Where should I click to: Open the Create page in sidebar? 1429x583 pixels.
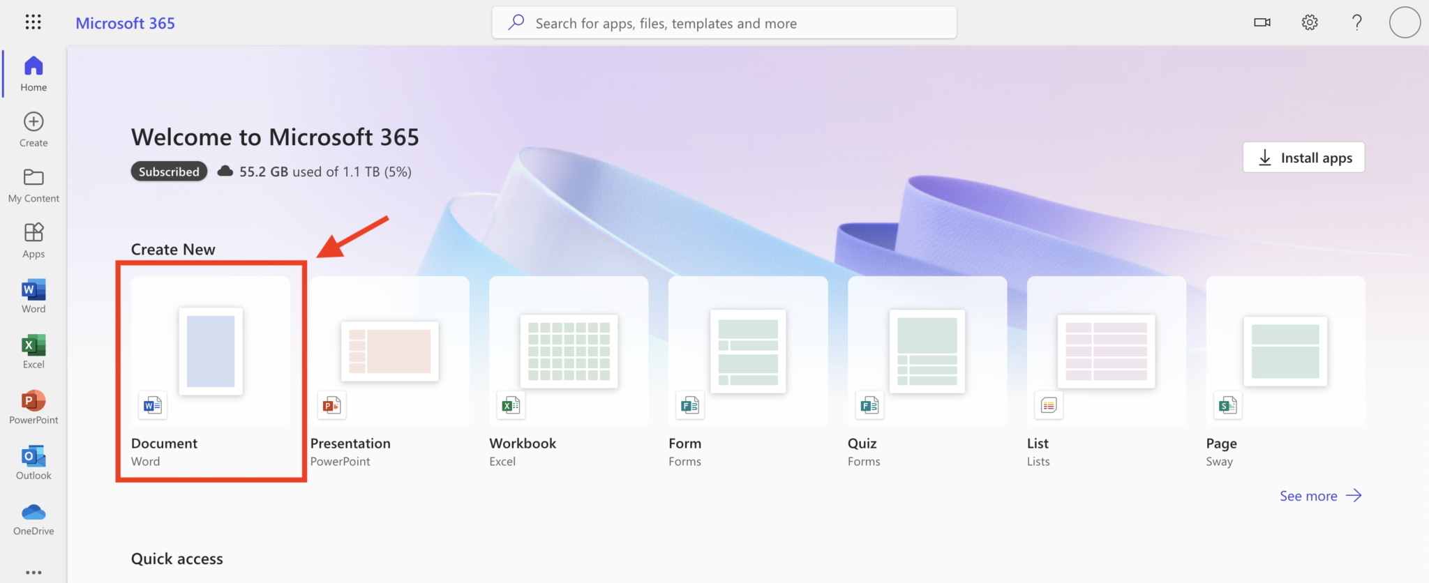33,130
